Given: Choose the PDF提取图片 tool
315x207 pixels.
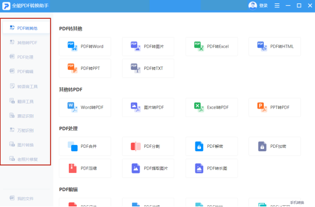Looking at the screenshot, I should coord(148,168).
